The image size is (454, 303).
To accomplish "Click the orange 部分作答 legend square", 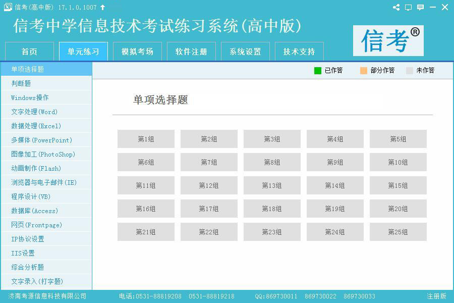I will point(364,71).
